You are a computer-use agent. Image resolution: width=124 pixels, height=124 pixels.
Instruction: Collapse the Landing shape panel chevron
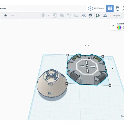[113, 26]
